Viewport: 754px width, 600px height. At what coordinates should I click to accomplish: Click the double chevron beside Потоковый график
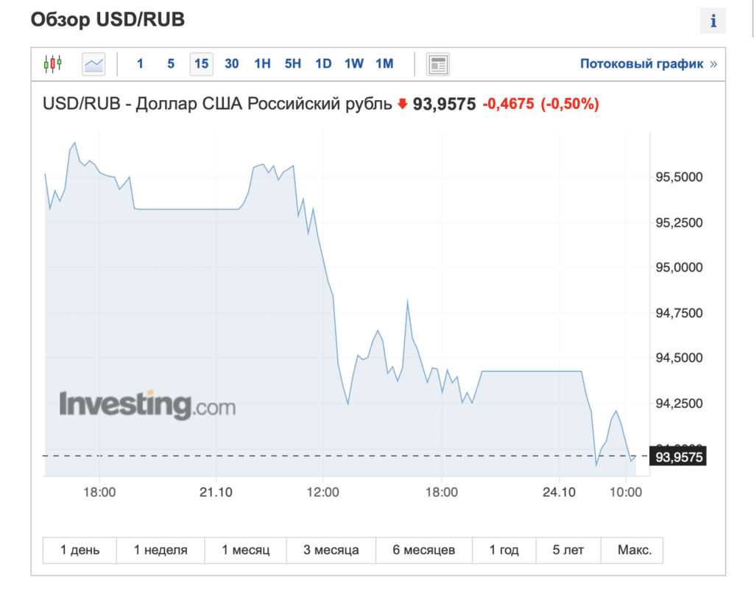pyautogui.click(x=713, y=64)
